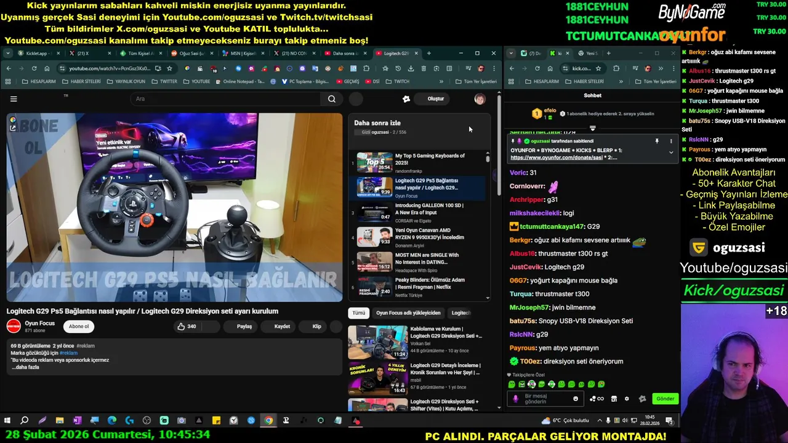
Task: Open 'Kablolama ve Kurulum' suggested video thumbnail
Action: (377, 341)
